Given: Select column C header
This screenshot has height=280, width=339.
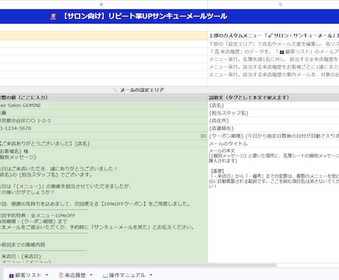Looking at the screenshot, I should (281, 4).
